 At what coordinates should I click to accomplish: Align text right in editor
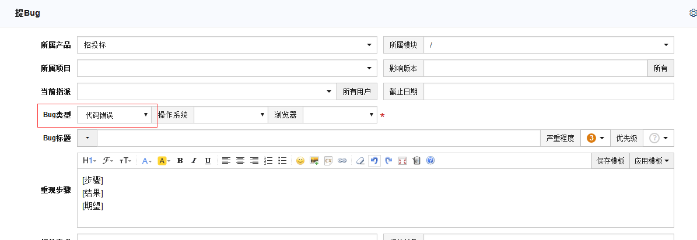[x=254, y=161]
